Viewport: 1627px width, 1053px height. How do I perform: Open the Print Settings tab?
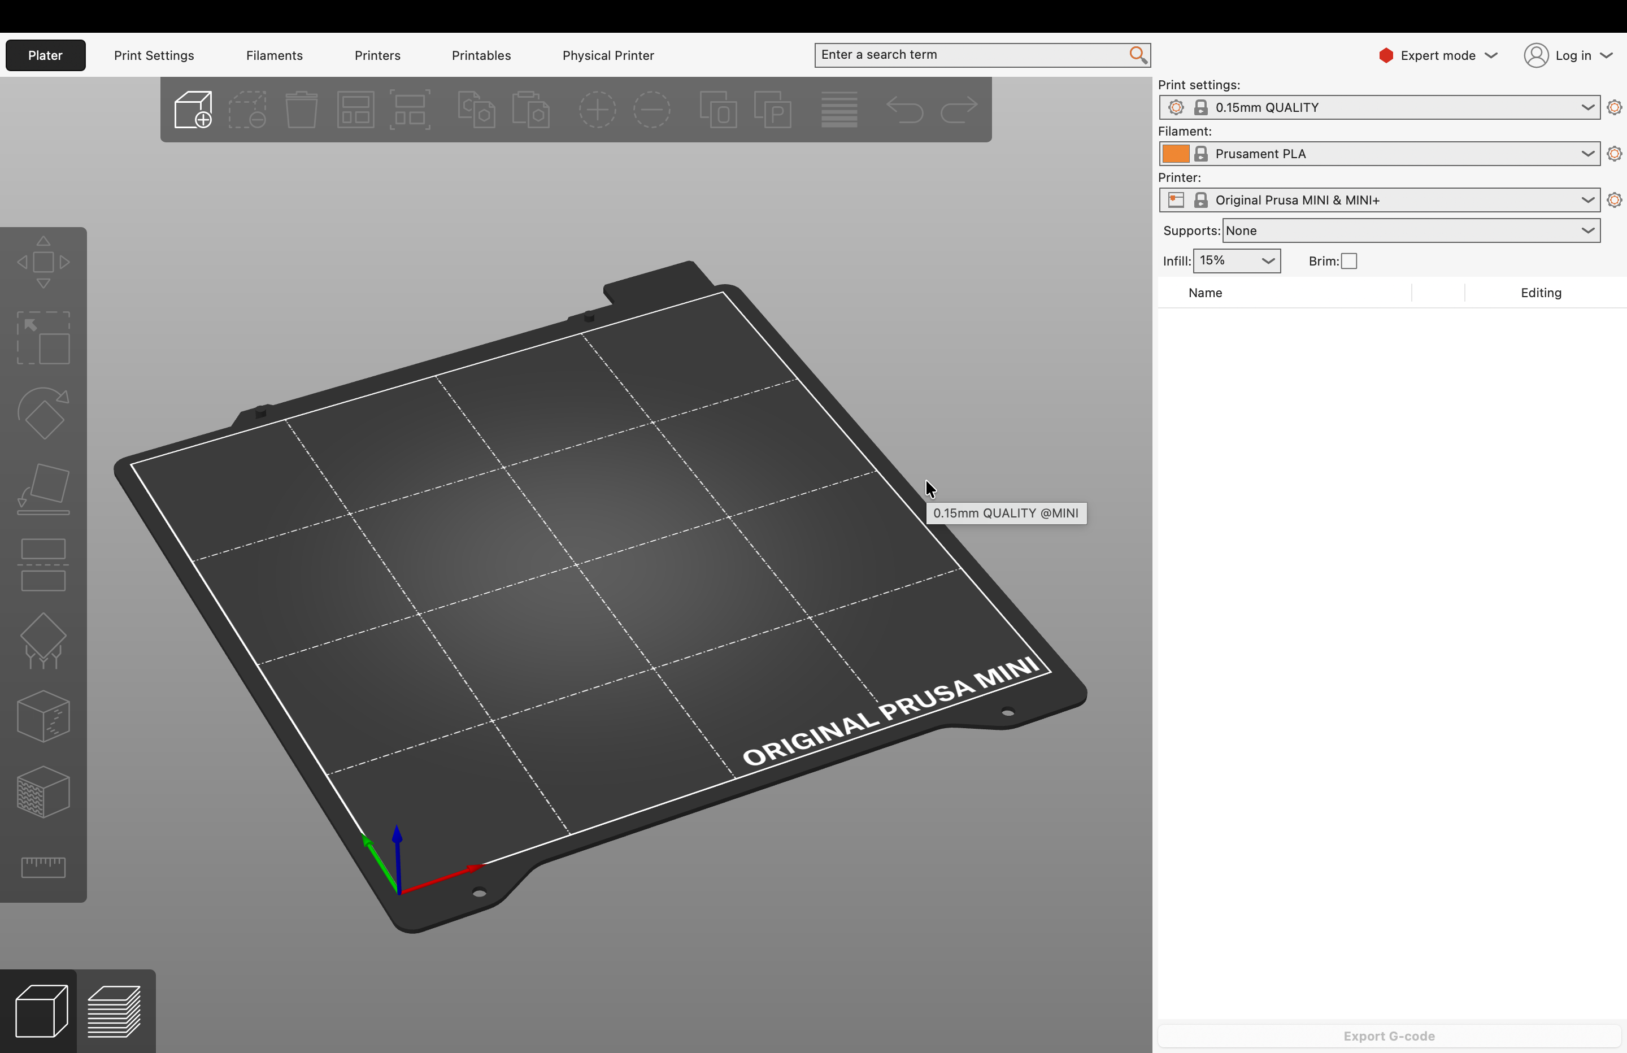pyautogui.click(x=154, y=55)
